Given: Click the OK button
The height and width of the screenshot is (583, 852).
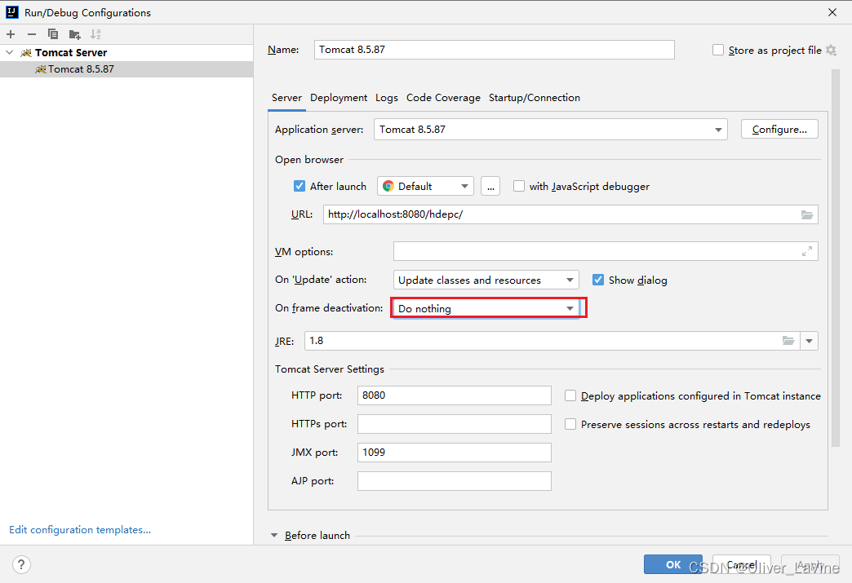Looking at the screenshot, I should (x=672, y=564).
